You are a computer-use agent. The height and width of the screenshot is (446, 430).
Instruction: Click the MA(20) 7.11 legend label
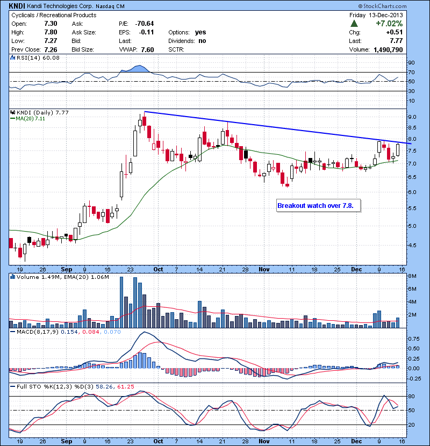pyautogui.click(x=30, y=119)
